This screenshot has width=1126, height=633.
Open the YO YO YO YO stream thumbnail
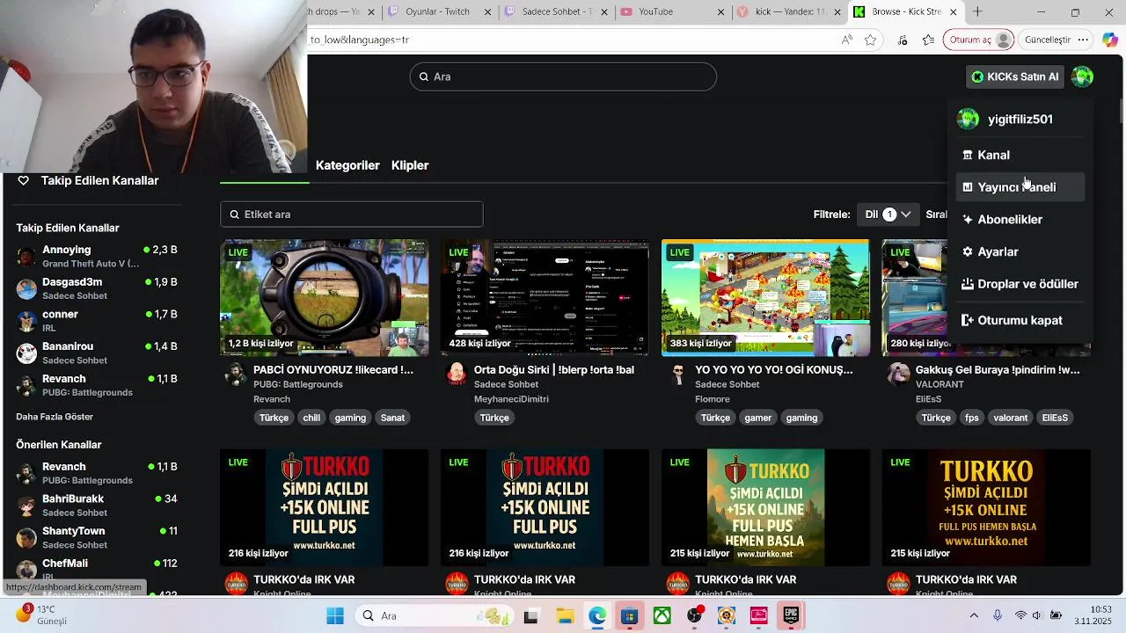pos(765,298)
